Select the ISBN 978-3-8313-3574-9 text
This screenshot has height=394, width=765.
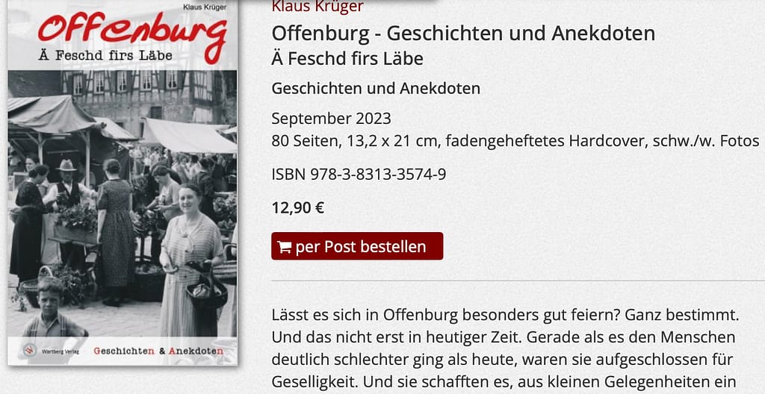pos(359,174)
